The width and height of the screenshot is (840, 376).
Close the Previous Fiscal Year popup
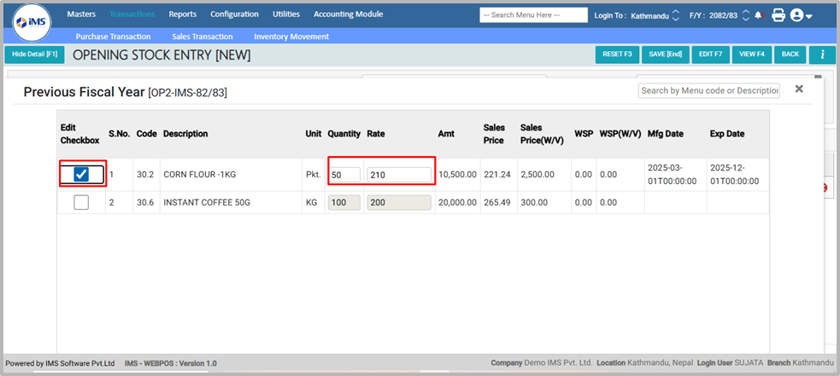[x=799, y=89]
